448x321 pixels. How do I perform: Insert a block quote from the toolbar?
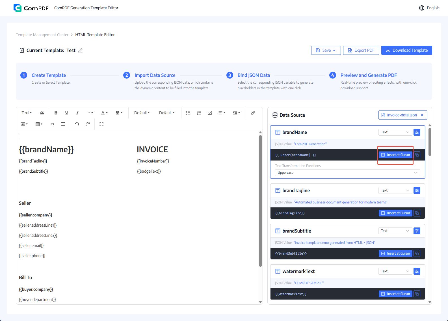click(x=42, y=113)
